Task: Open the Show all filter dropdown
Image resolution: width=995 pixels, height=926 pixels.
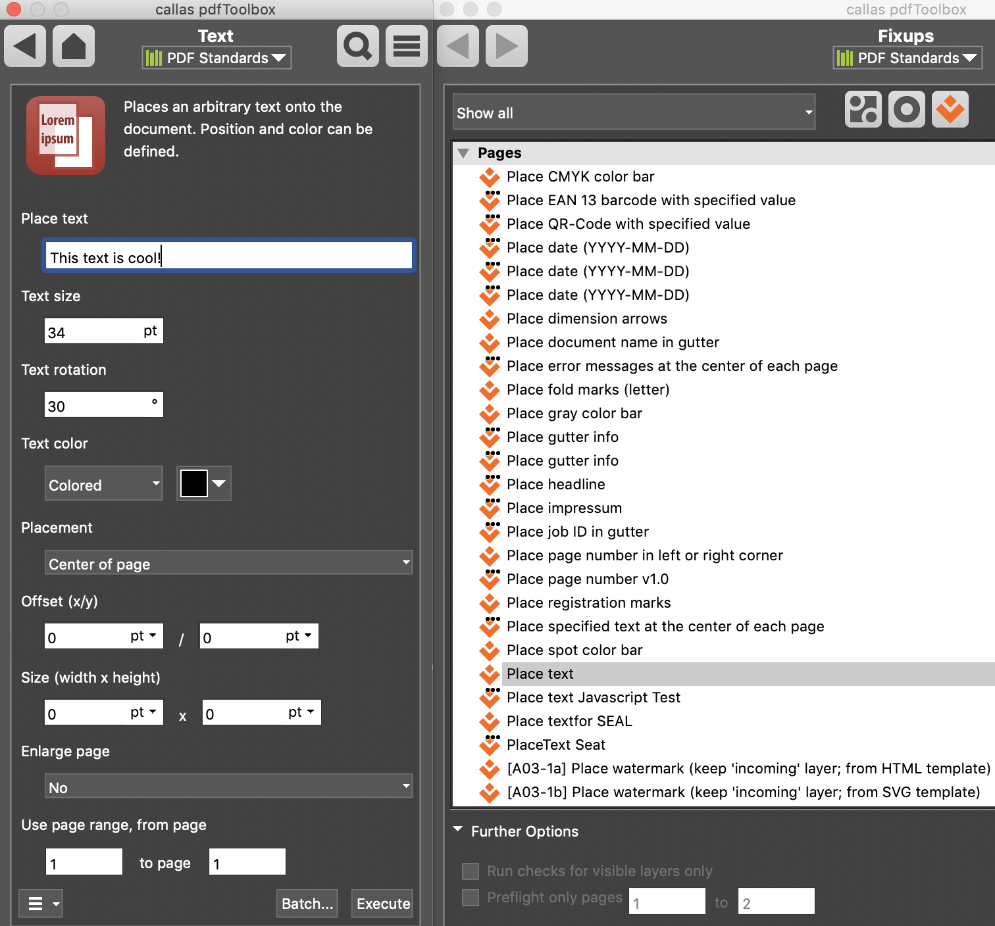Action: point(634,112)
